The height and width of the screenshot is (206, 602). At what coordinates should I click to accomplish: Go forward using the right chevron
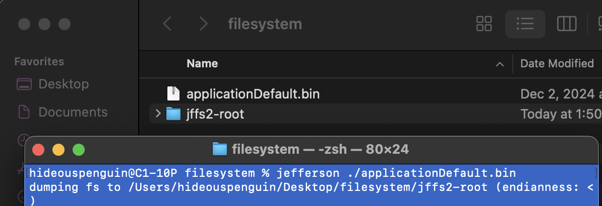point(204,24)
